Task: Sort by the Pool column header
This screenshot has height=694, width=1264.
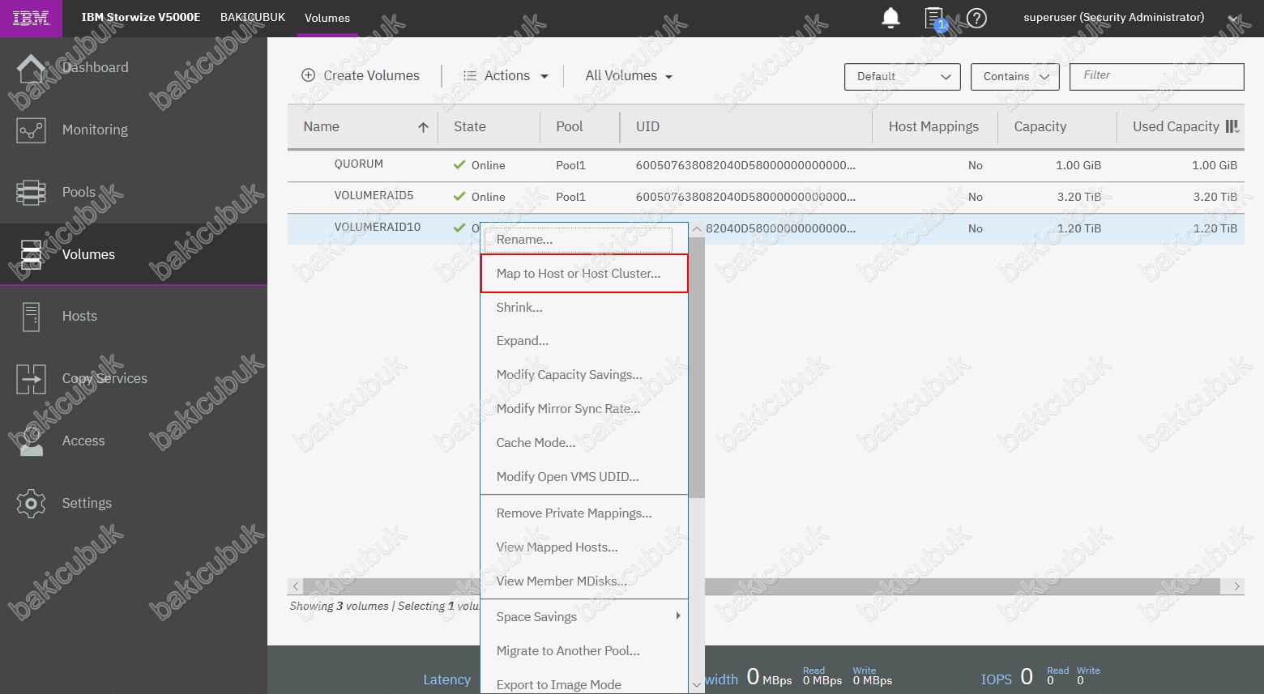Action: pyautogui.click(x=570, y=126)
